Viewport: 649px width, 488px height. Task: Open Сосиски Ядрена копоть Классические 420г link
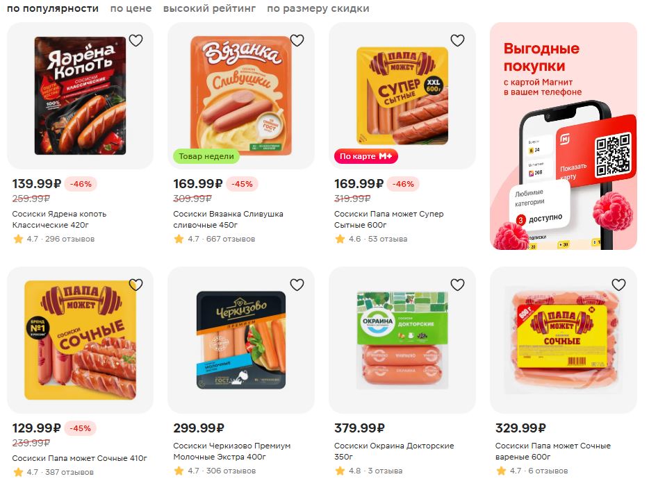click(x=59, y=219)
